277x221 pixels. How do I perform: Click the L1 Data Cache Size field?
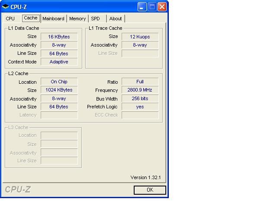tap(59, 37)
